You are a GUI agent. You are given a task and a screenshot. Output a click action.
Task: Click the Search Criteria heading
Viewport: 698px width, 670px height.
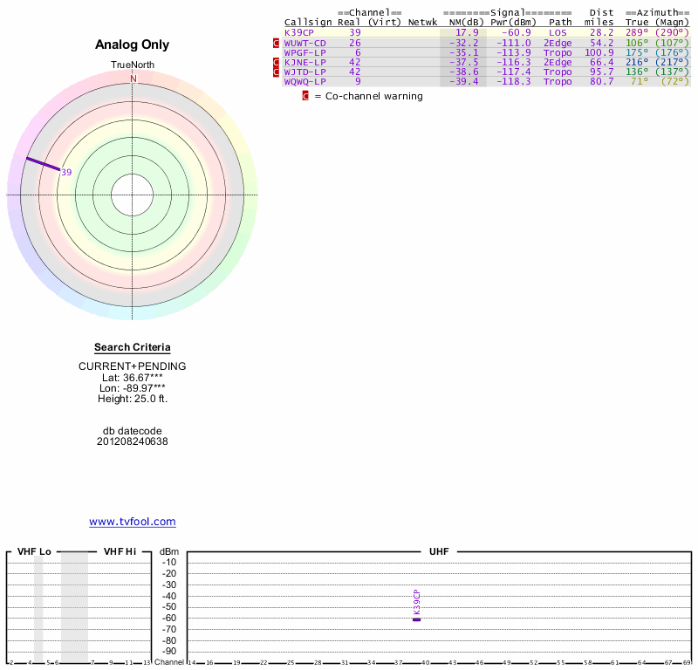coord(133,347)
